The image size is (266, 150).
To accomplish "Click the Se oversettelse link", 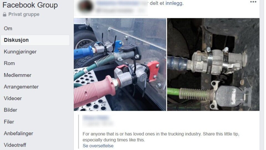I will point(98,146).
